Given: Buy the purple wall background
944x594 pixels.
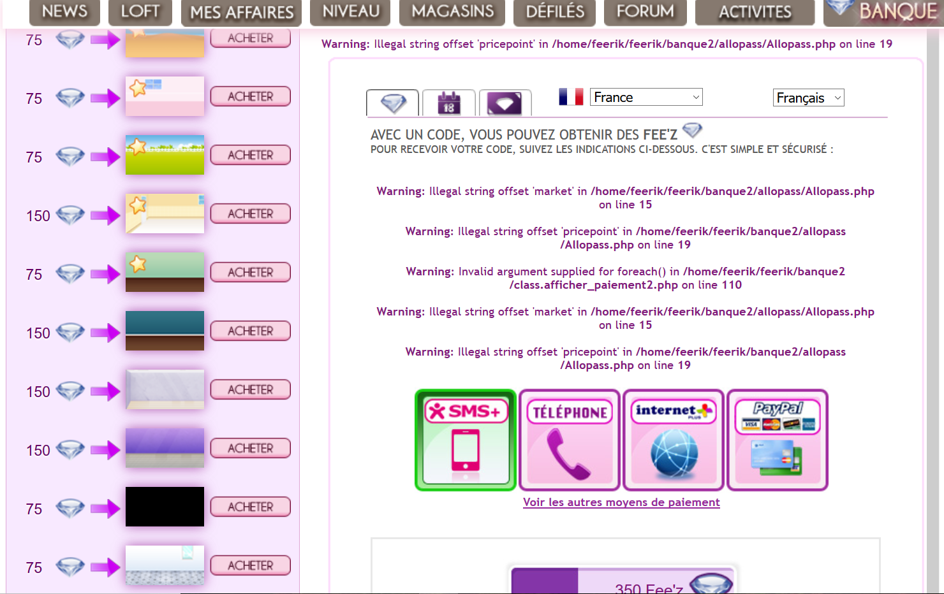Looking at the screenshot, I should coord(251,449).
